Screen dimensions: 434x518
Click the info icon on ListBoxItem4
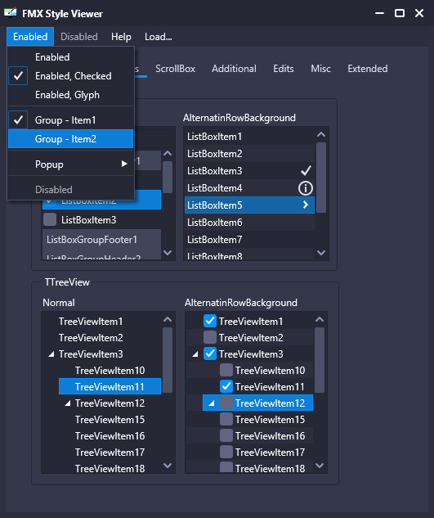click(306, 188)
